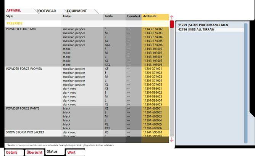Viewport: 255px width, 156px height.
Task: Click article number 11204-600001
Action: (152, 108)
